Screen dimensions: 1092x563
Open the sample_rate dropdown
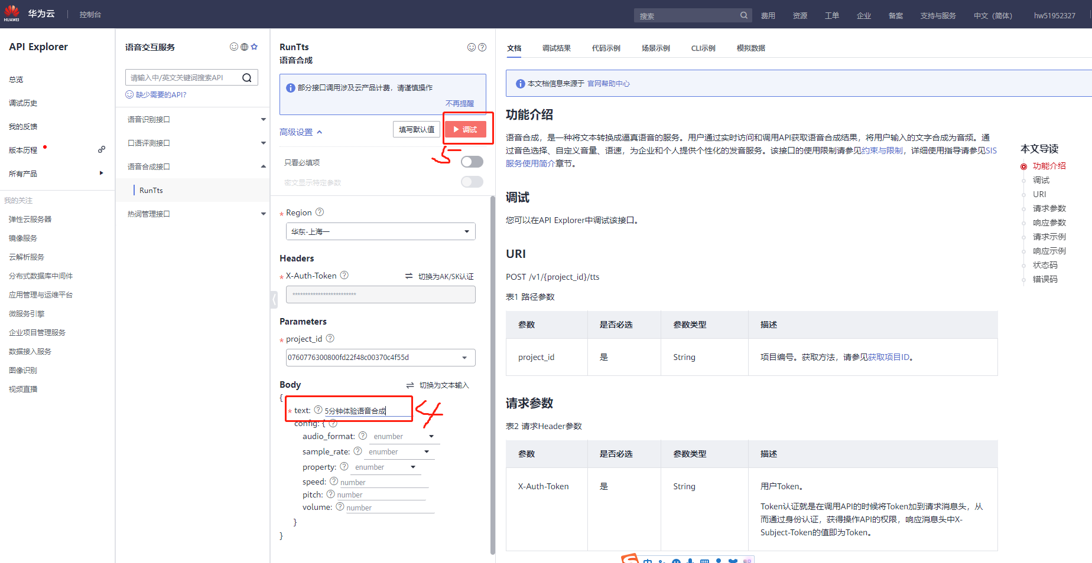tap(399, 452)
